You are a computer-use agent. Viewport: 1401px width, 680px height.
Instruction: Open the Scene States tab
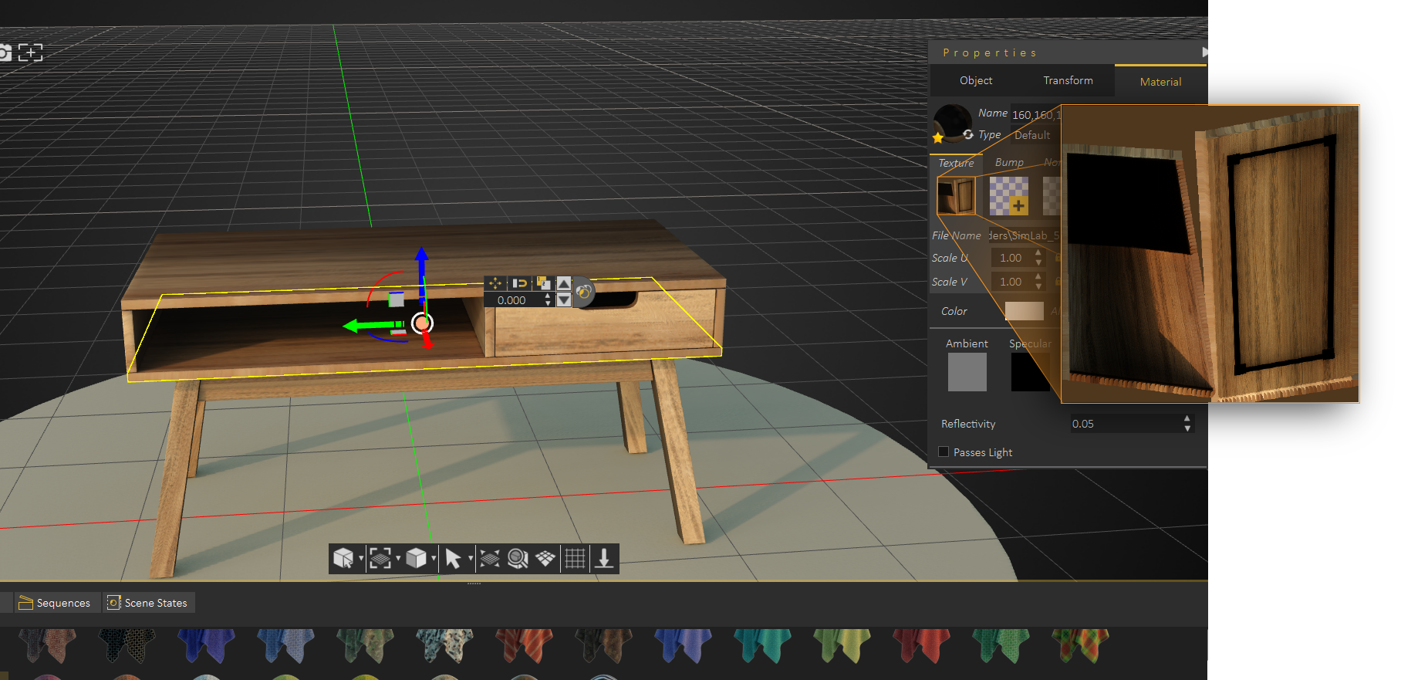147,603
